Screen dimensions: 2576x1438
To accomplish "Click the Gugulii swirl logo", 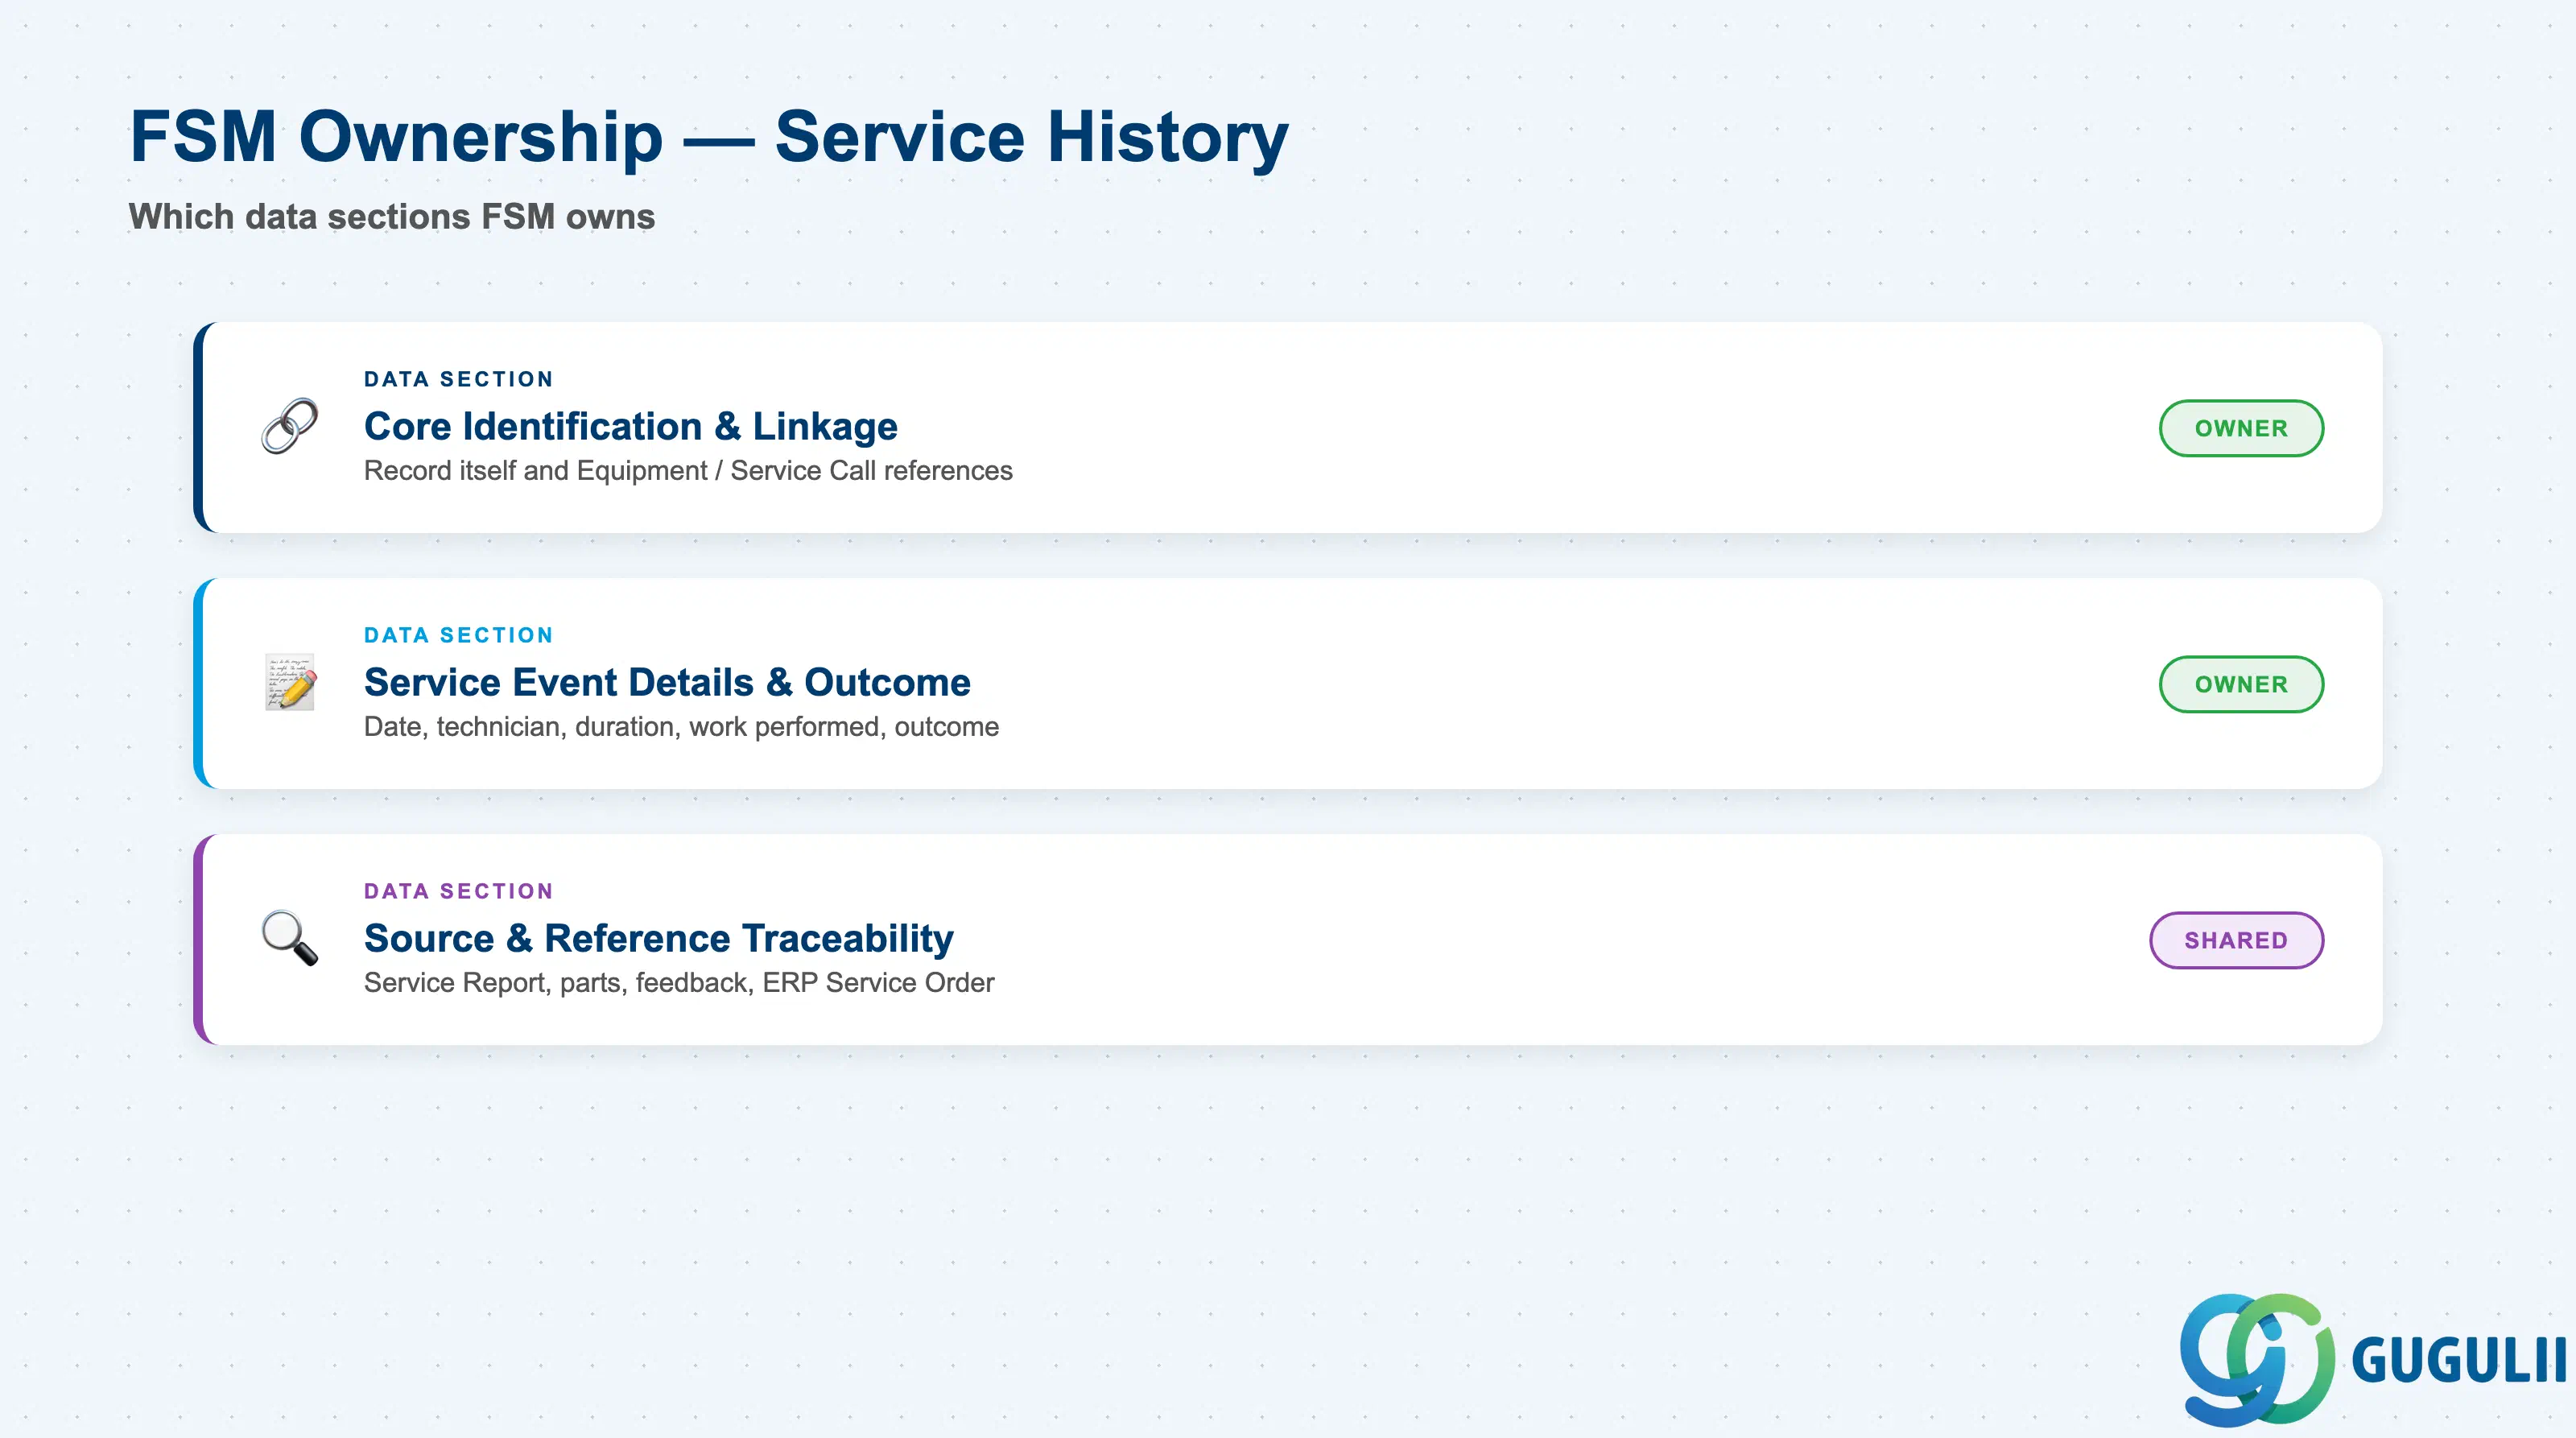I will pyautogui.click(x=2257, y=1359).
